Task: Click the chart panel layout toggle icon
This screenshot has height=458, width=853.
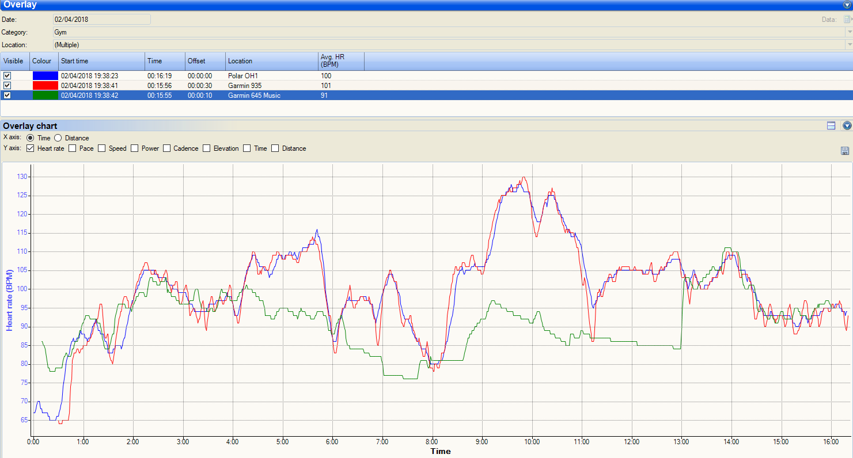Action: [x=831, y=126]
